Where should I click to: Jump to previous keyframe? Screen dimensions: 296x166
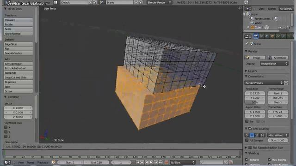pos(142,162)
